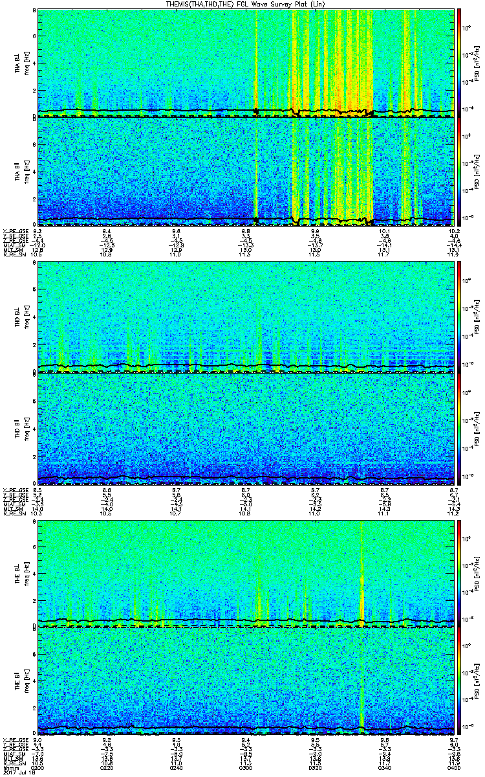Click the THEMIS FGL Wave Survey Plot title
The height and width of the screenshot is (777, 485).
pos(246,4)
